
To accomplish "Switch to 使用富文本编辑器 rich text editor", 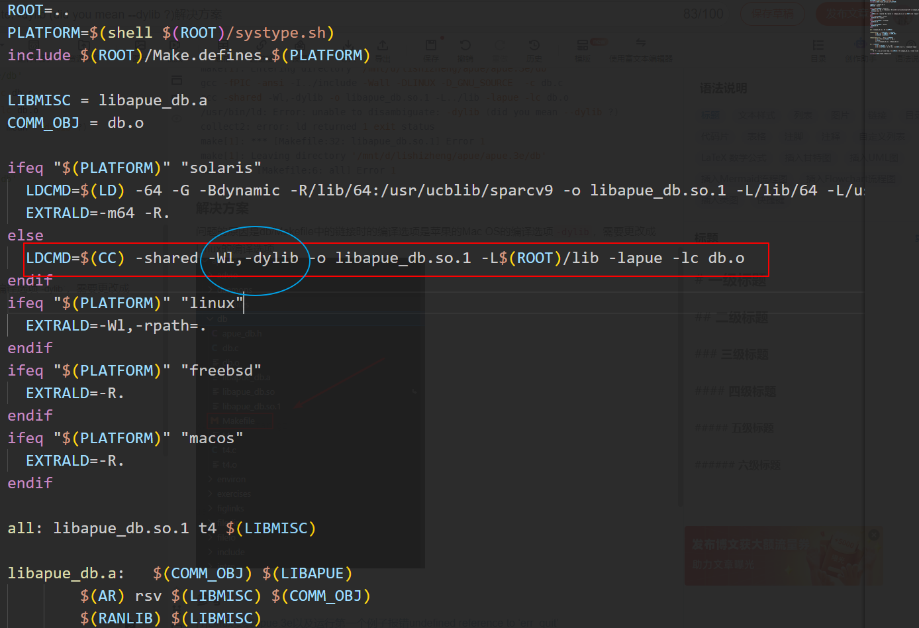I will coord(640,50).
